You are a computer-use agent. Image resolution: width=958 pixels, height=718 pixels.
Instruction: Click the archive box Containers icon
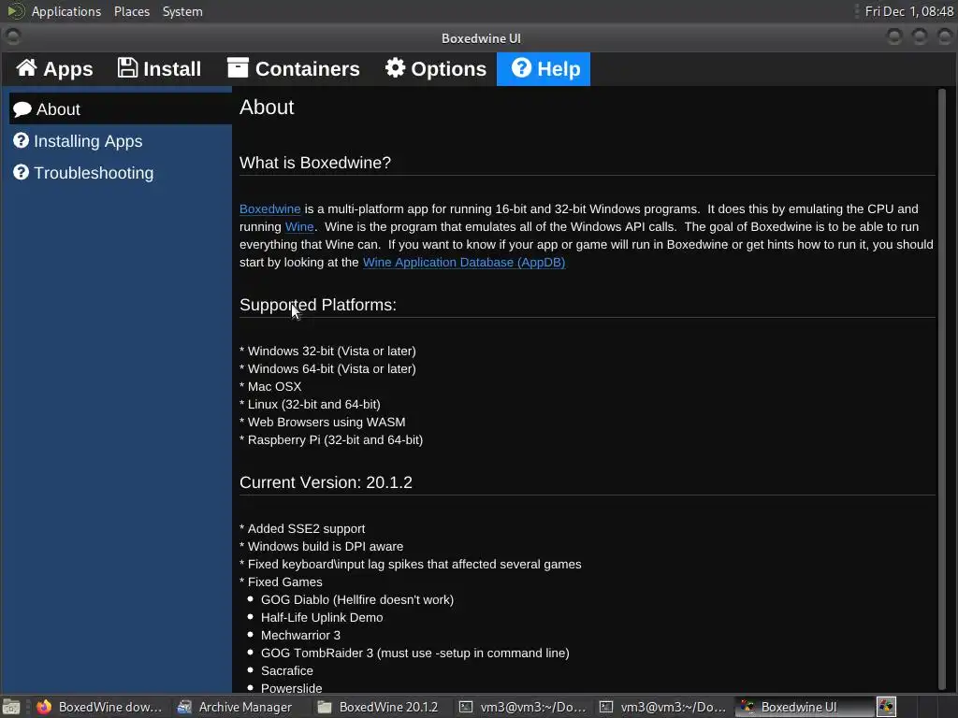pyautogui.click(x=238, y=67)
